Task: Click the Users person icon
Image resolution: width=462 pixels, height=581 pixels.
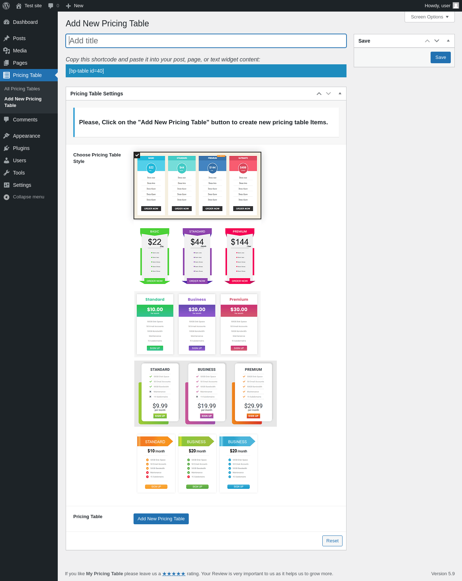Action: (x=6, y=160)
